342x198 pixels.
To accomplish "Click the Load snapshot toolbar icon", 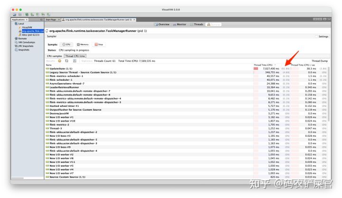I will click(14, 14).
